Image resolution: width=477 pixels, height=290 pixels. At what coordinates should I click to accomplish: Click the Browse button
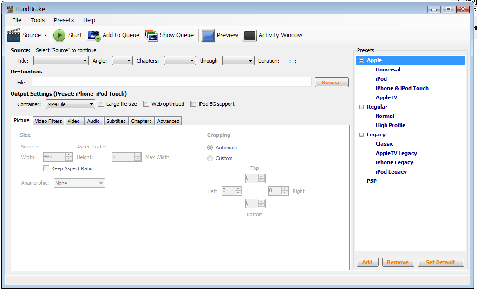click(331, 83)
